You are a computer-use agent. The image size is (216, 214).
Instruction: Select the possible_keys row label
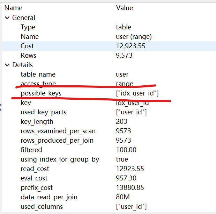pos(41,93)
